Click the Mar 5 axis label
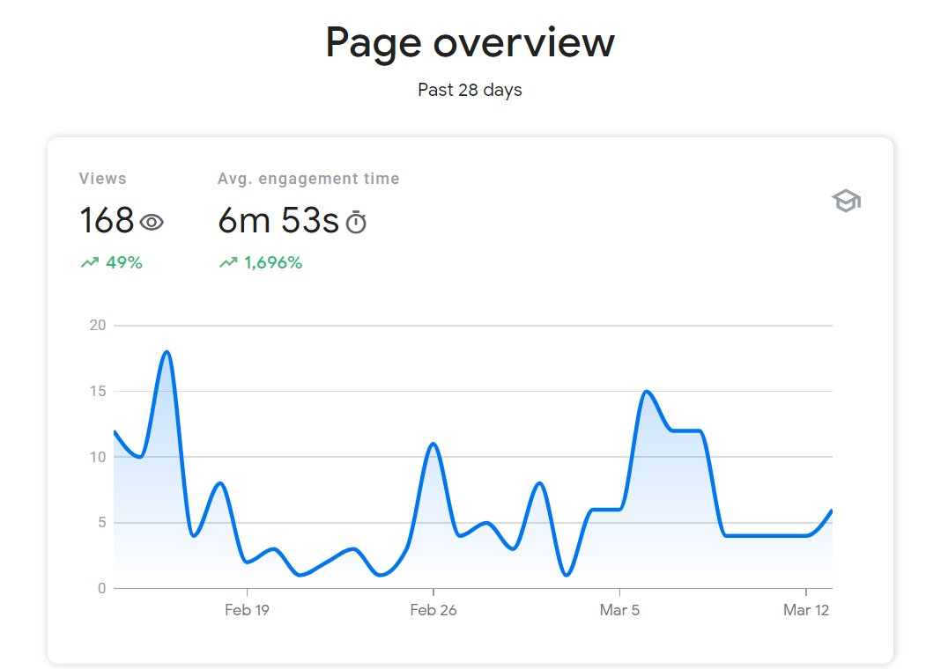Viewport: 926px width, 669px height. pos(619,610)
